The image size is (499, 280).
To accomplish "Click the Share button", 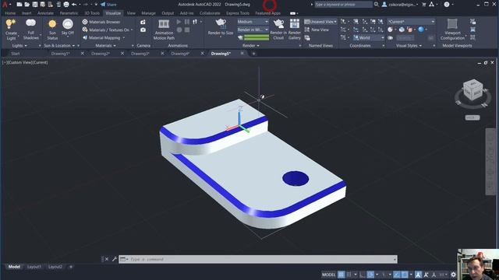I will (x=108, y=5).
